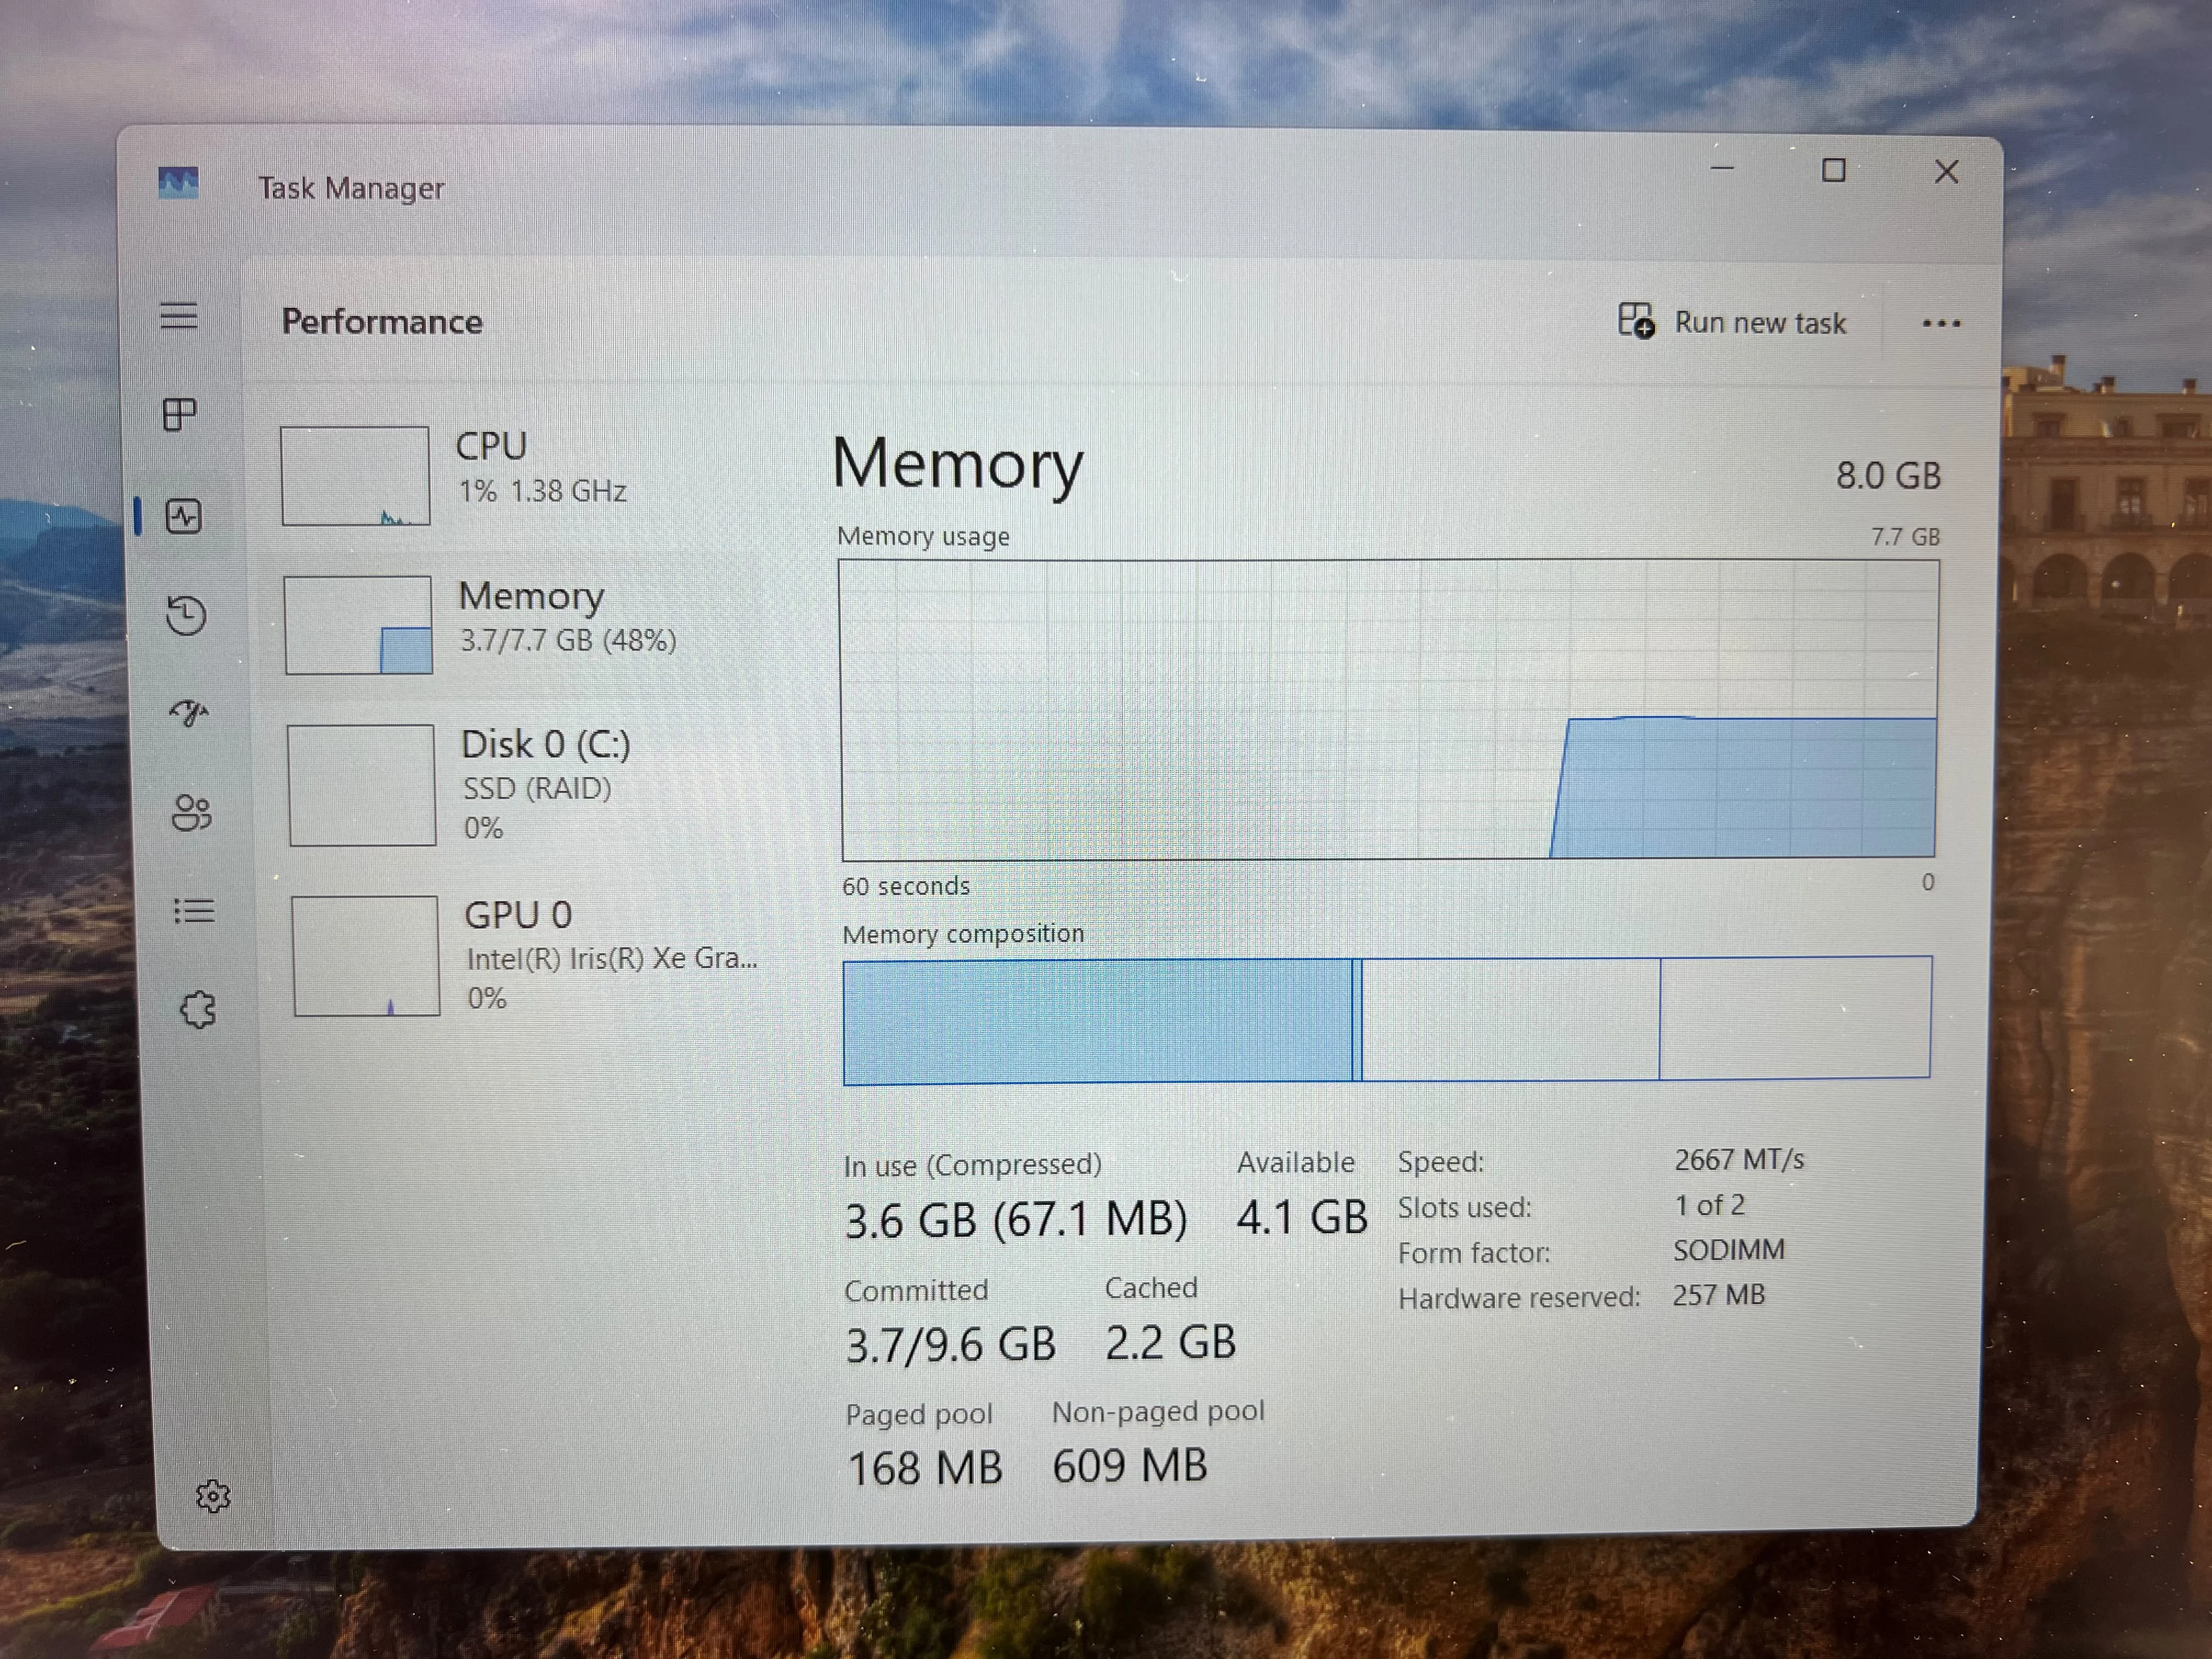Minimize the Task Manager window
The width and height of the screenshot is (2212, 1659).
[1722, 168]
